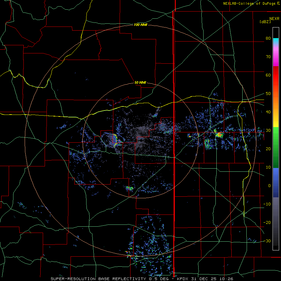The height and width of the screenshot is (281, 281).
Task: Click the bright green band of the color scale
Action: 276,132
